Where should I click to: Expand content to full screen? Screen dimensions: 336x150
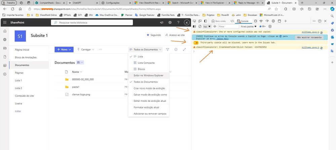[184, 49]
